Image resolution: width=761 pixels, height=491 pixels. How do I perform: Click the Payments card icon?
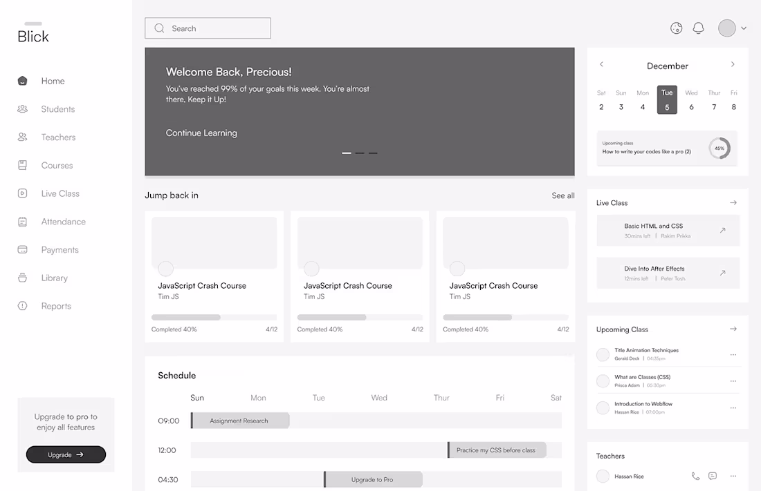coord(22,249)
